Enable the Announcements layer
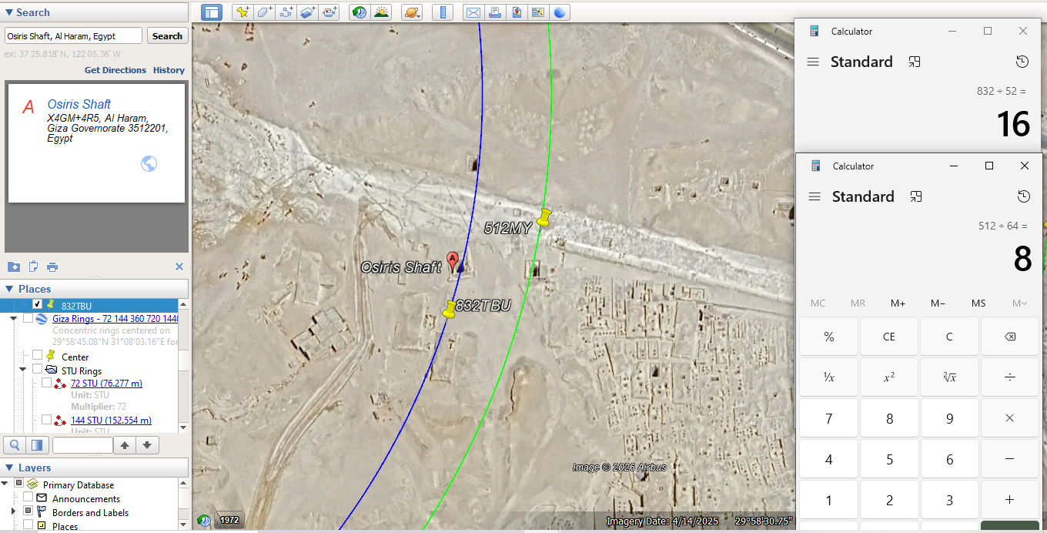This screenshot has width=1047, height=533. click(28, 498)
